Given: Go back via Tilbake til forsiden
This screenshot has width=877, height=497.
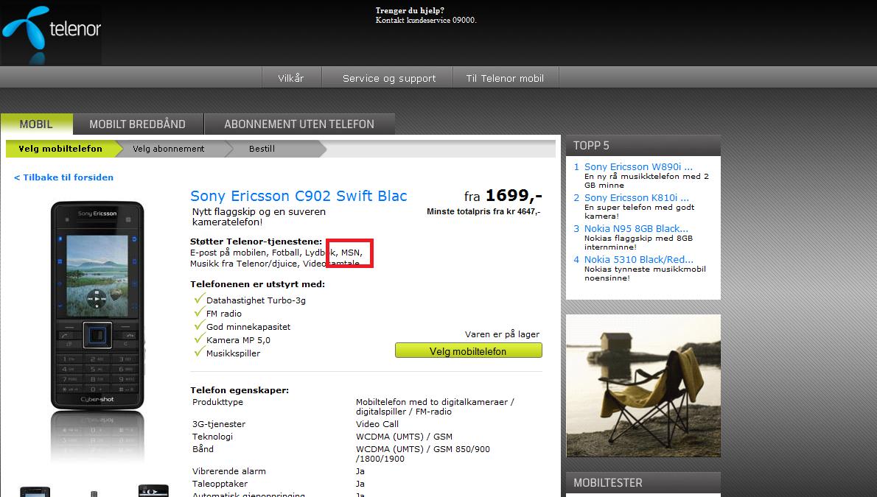Looking at the screenshot, I should [64, 177].
